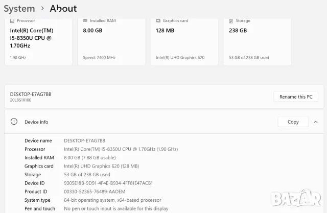Click '53 GB of 238 GB used' in Storage card
This screenshot has width=327, height=213.
pyautogui.click(x=249, y=58)
